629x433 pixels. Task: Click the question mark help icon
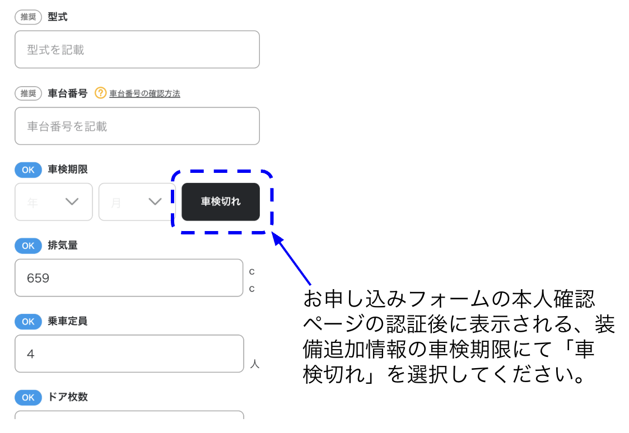pyautogui.click(x=100, y=93)
